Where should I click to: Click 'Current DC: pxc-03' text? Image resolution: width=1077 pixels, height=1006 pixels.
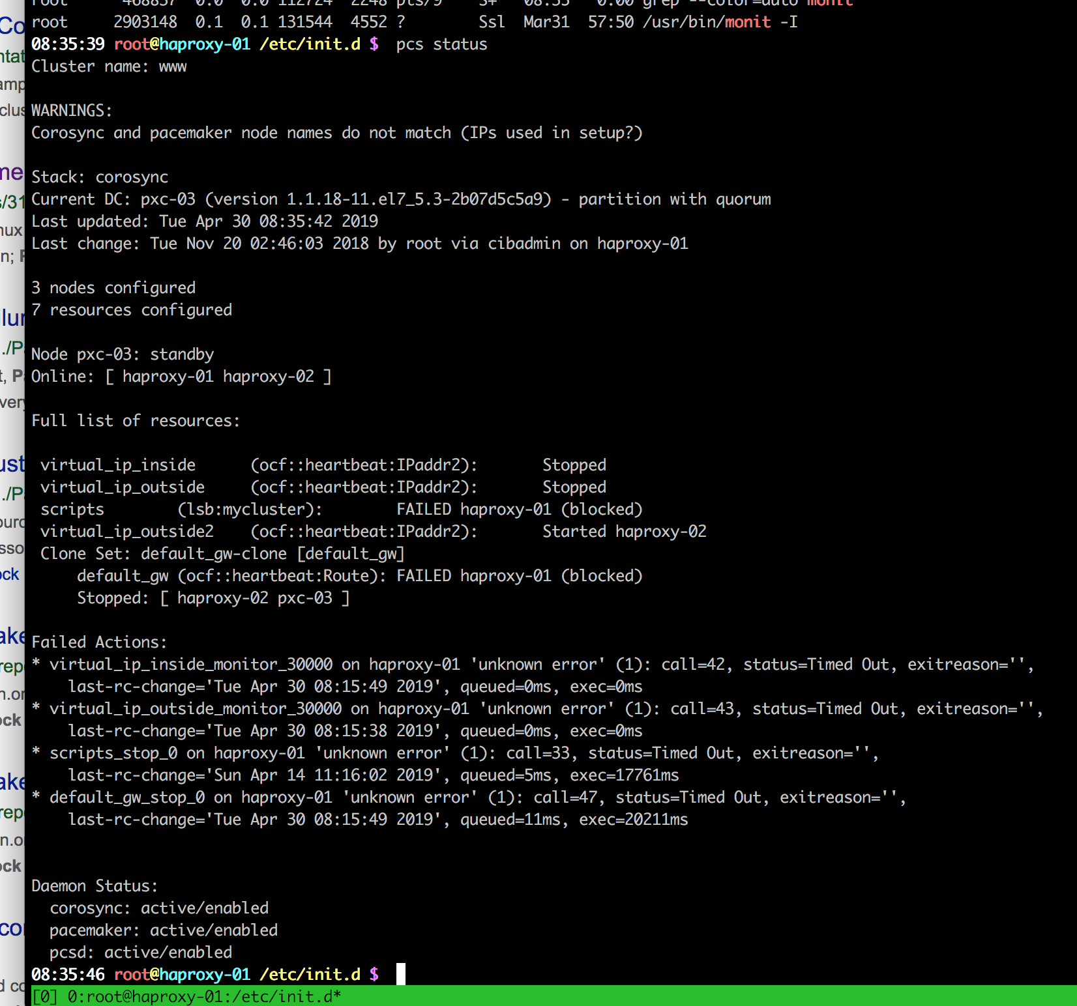click(x=113, y=199)
